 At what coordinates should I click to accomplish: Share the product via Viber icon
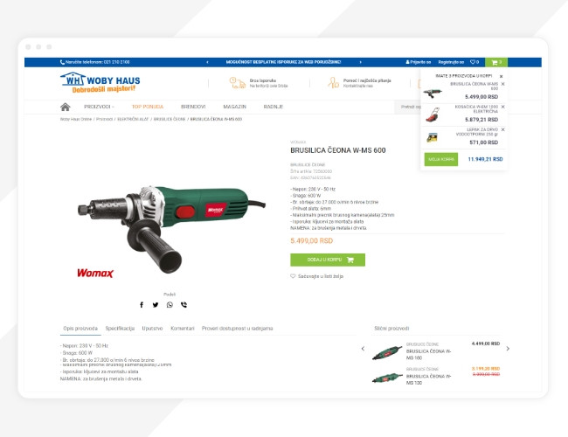point(184,305)
